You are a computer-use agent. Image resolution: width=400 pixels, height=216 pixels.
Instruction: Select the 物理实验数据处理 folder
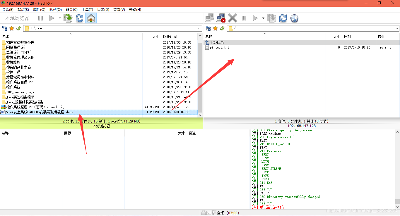coord(20,42)
